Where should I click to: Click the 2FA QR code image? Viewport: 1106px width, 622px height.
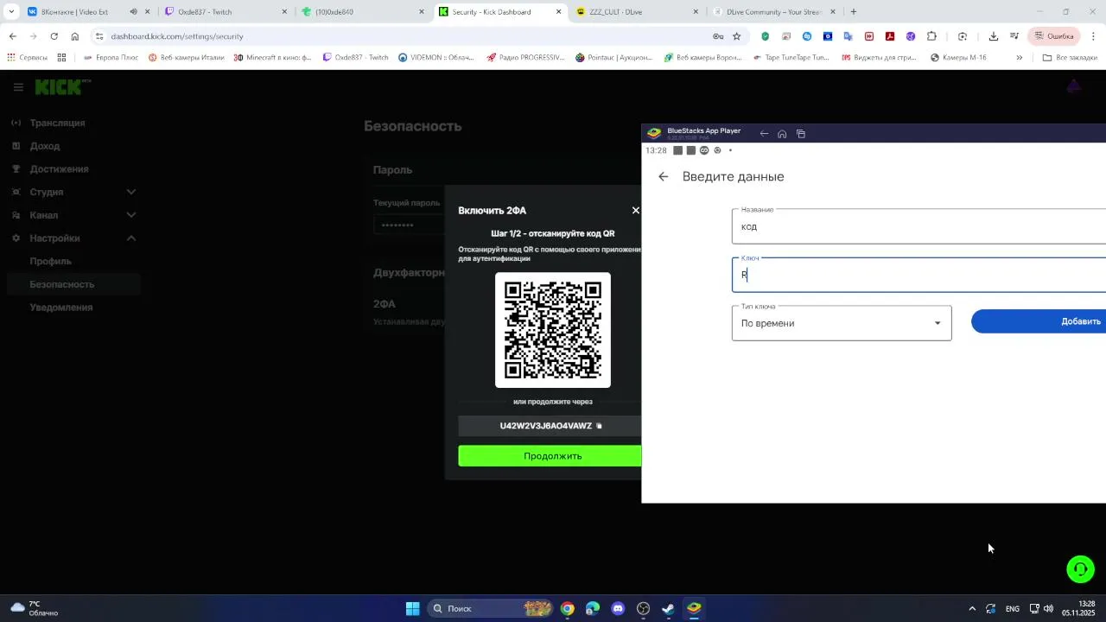pos(553,330)
